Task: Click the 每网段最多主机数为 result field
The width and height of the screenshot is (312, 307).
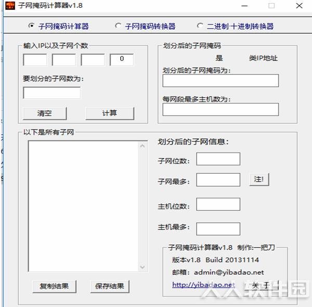Action: [220, 109]
